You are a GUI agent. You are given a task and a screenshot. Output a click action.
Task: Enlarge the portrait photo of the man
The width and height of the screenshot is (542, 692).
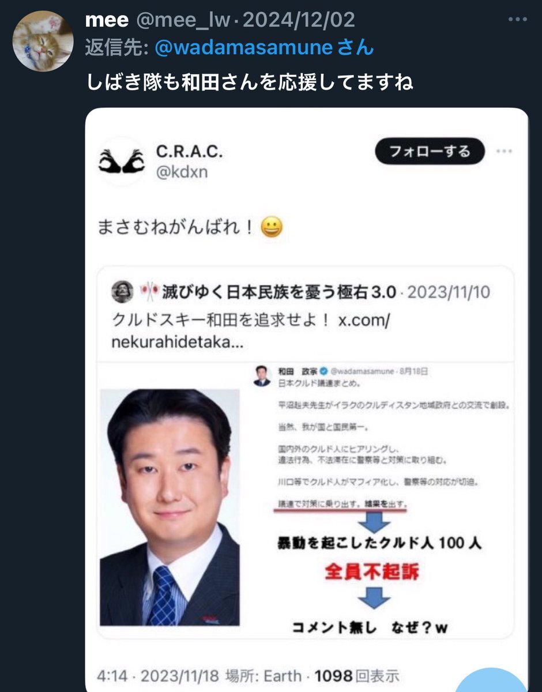click(x=170, y=507)
